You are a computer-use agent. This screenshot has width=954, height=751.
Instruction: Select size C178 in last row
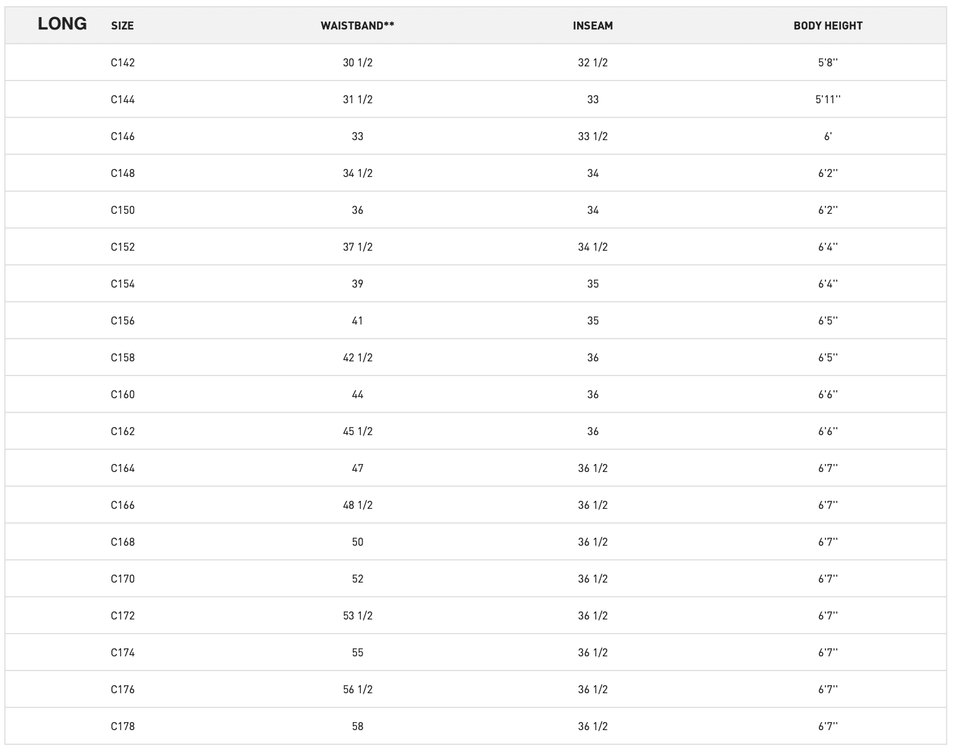[122, 726]
